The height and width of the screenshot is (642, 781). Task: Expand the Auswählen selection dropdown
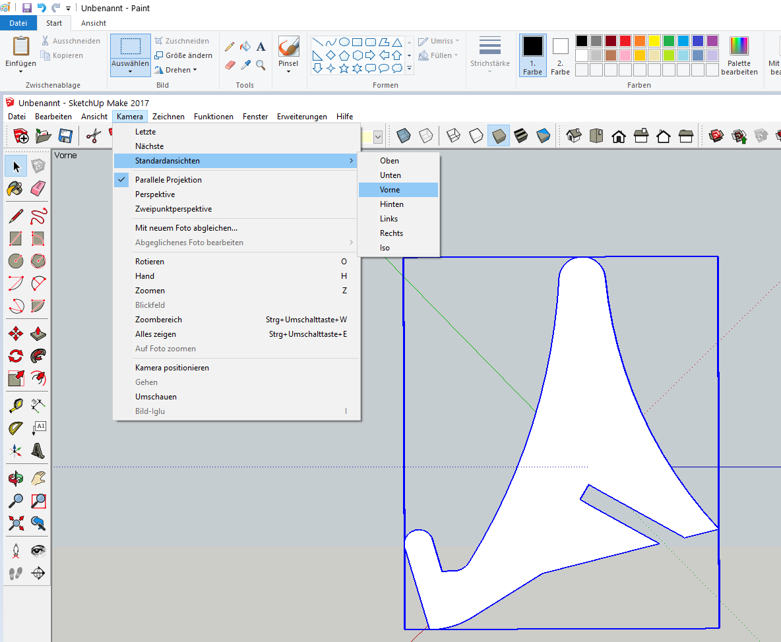(x=130, y=68)
